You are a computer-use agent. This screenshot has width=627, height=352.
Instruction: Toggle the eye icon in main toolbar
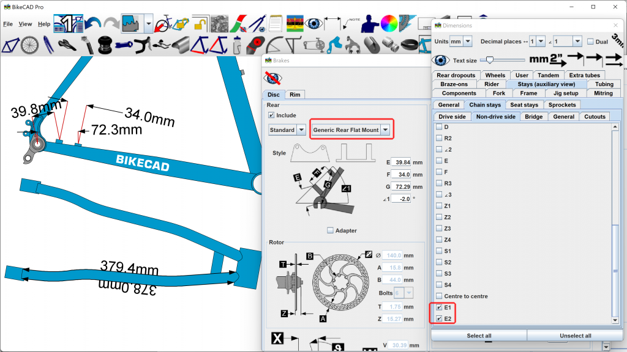click(x=313, y=24)
